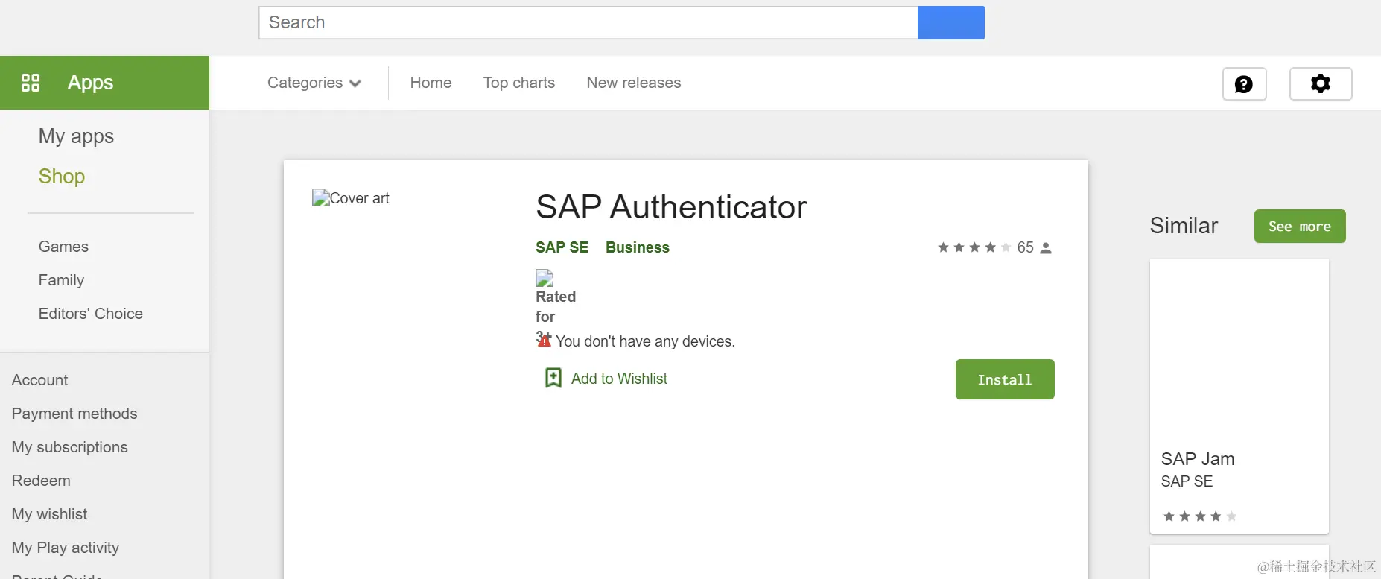This screenshot has height=579, width=1381.
Task: Open My Play activity
Action: click(x=66, y=548)
